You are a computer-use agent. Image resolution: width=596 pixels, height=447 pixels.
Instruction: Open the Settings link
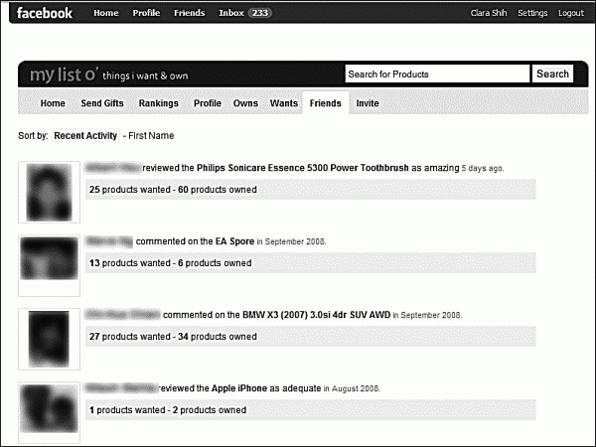[x=532, y=13]
